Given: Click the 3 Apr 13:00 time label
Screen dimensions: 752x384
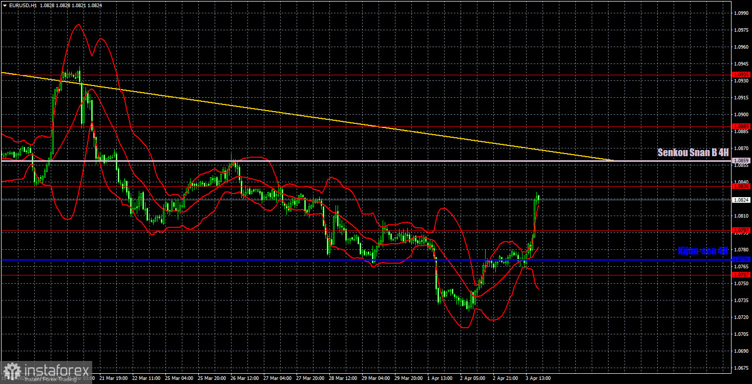Looking at the screenshot, I should click(x=538, y=378).
